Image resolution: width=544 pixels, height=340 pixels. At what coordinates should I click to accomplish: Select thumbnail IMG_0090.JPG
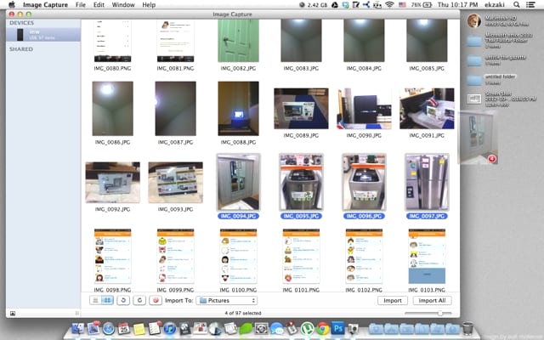364,109
